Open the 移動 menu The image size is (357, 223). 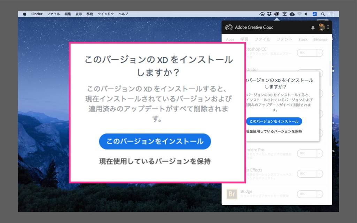pyautogui.click(x=90, y=14)
